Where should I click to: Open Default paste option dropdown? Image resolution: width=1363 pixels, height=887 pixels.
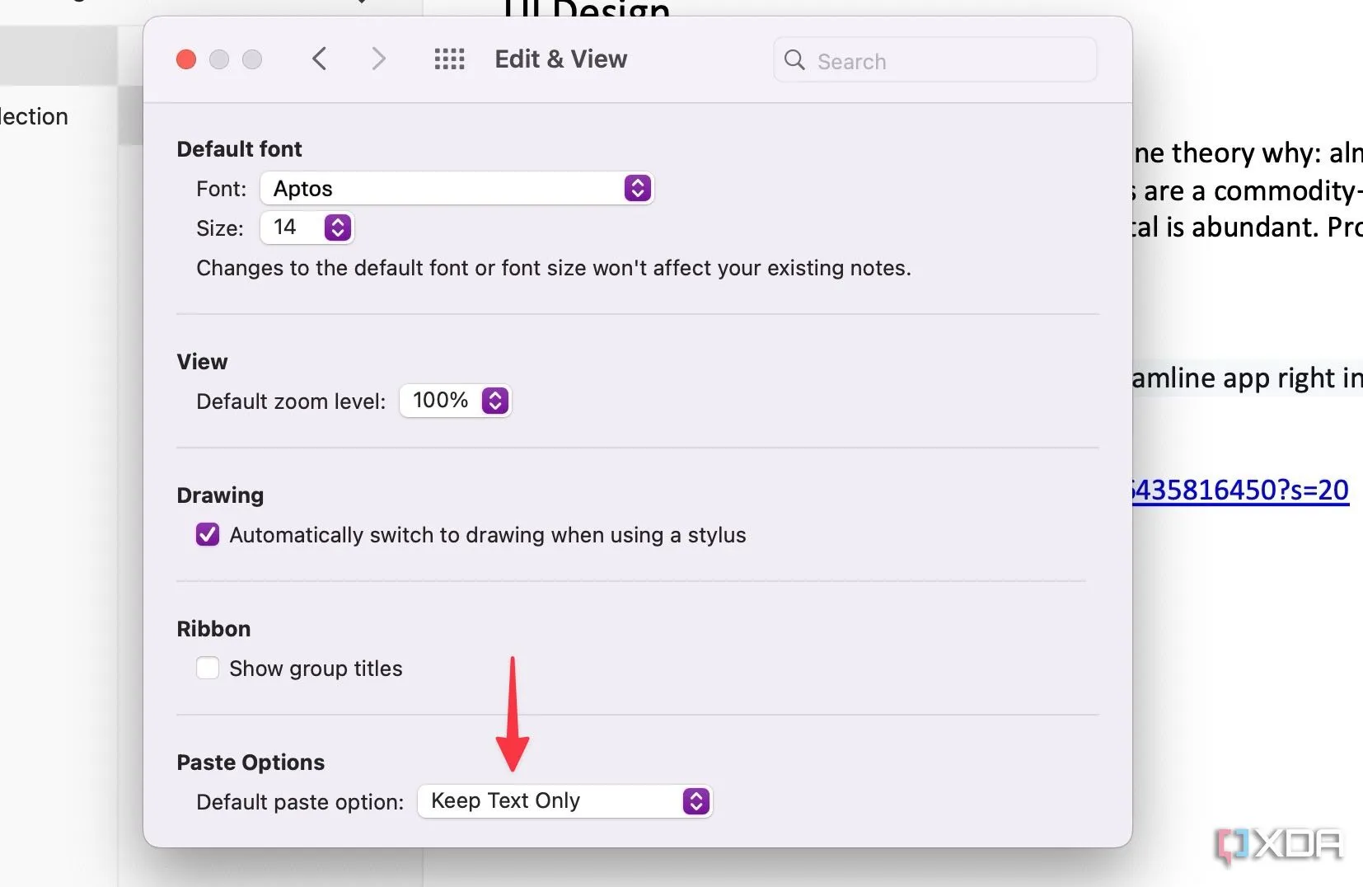[565, 801]
